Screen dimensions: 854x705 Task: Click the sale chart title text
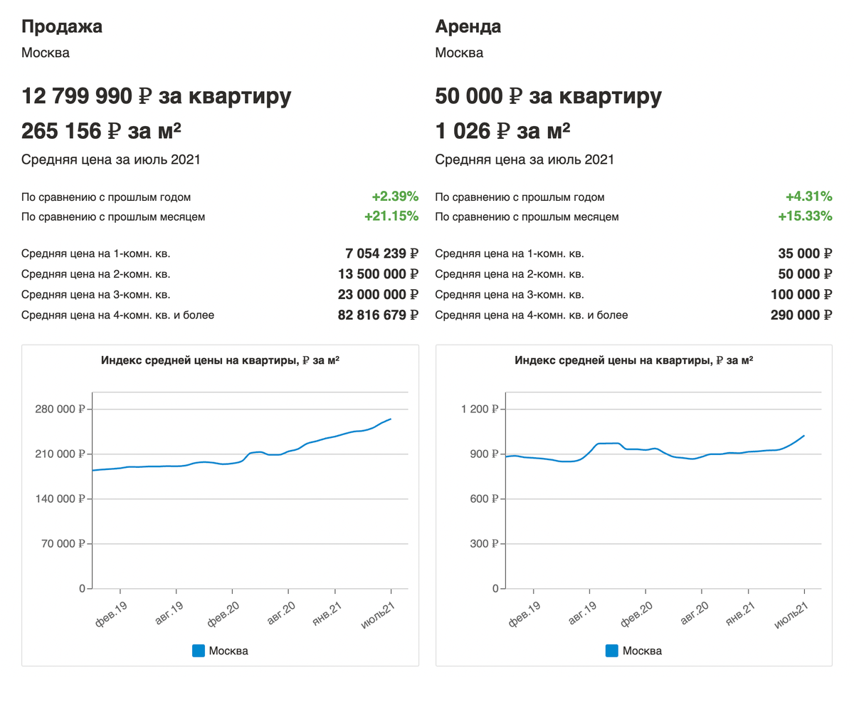(x=220, y=361)
